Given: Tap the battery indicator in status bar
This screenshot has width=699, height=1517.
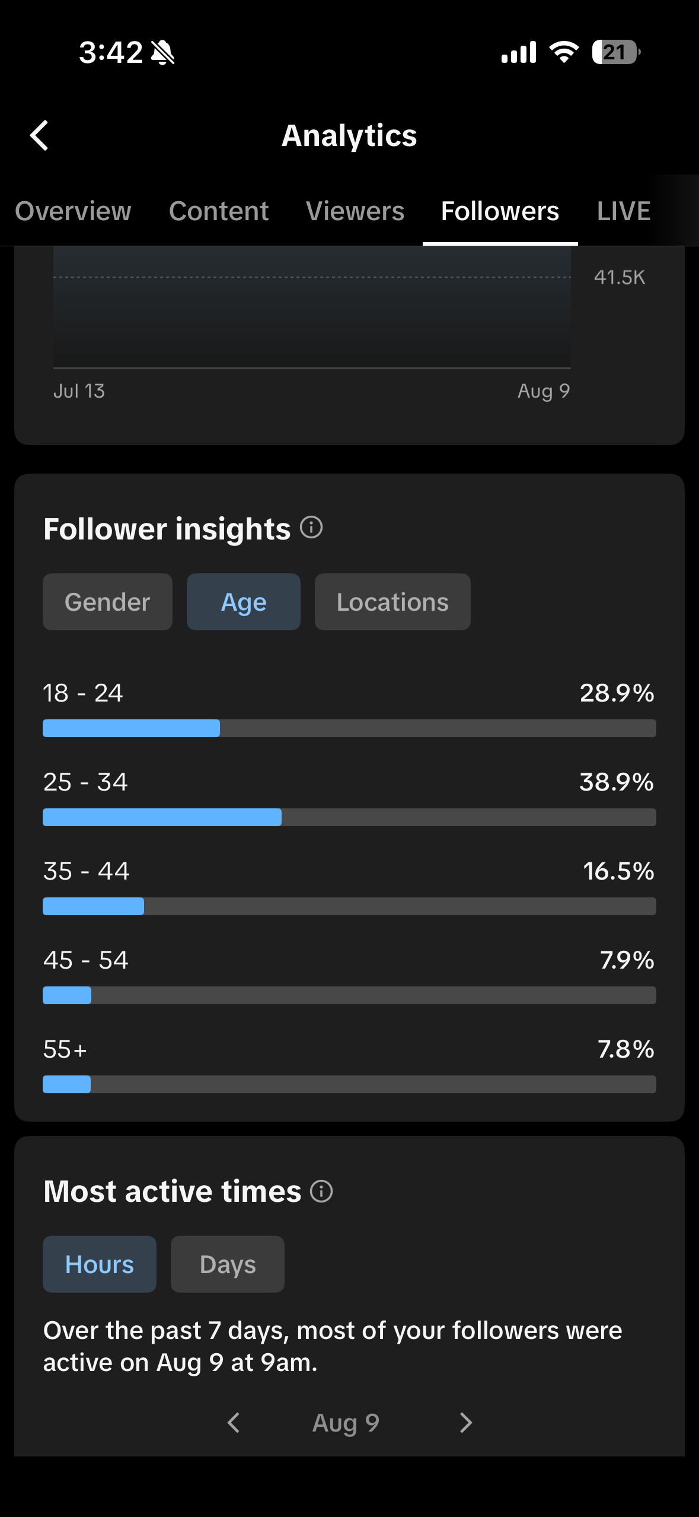Looking at the screenshot, I should coord(616,52).
